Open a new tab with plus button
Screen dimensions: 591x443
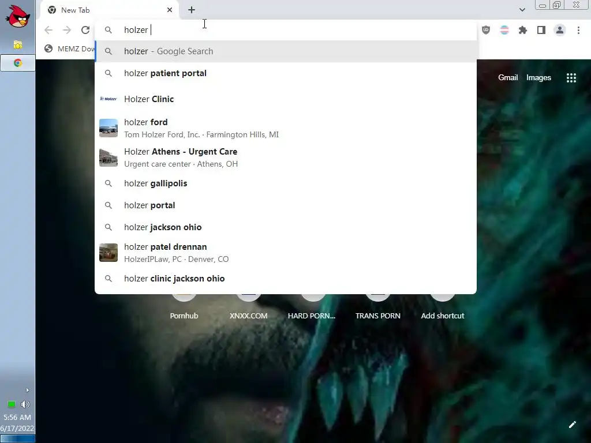pos(192,10)
